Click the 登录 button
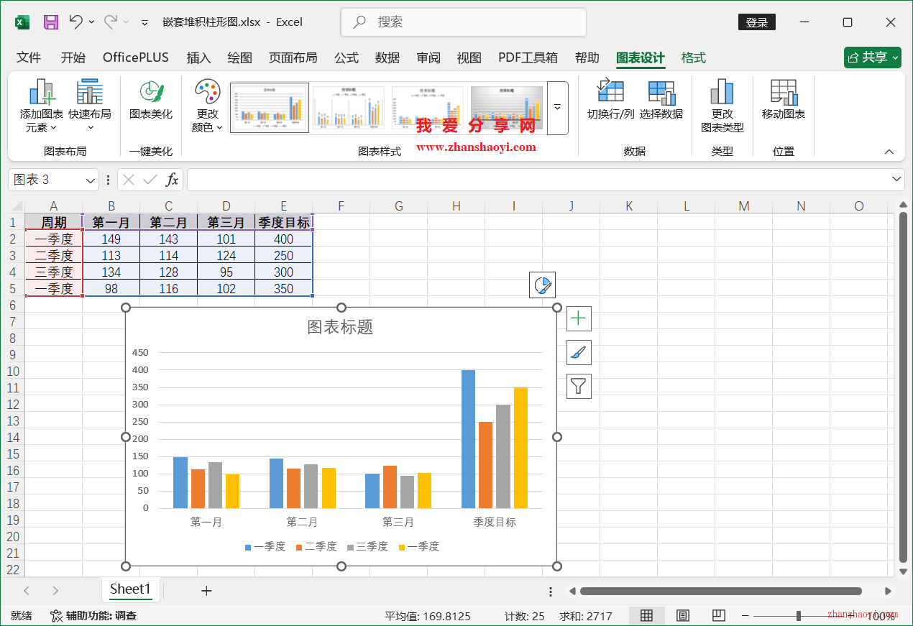913x626 pixels. 756,22
